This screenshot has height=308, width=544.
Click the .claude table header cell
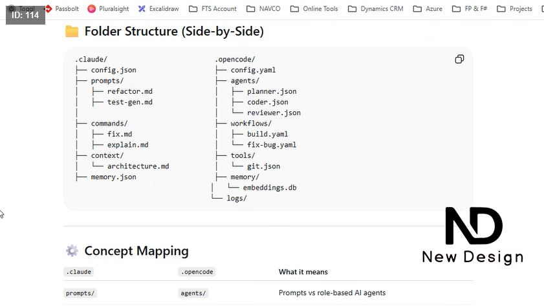point(78,272)
